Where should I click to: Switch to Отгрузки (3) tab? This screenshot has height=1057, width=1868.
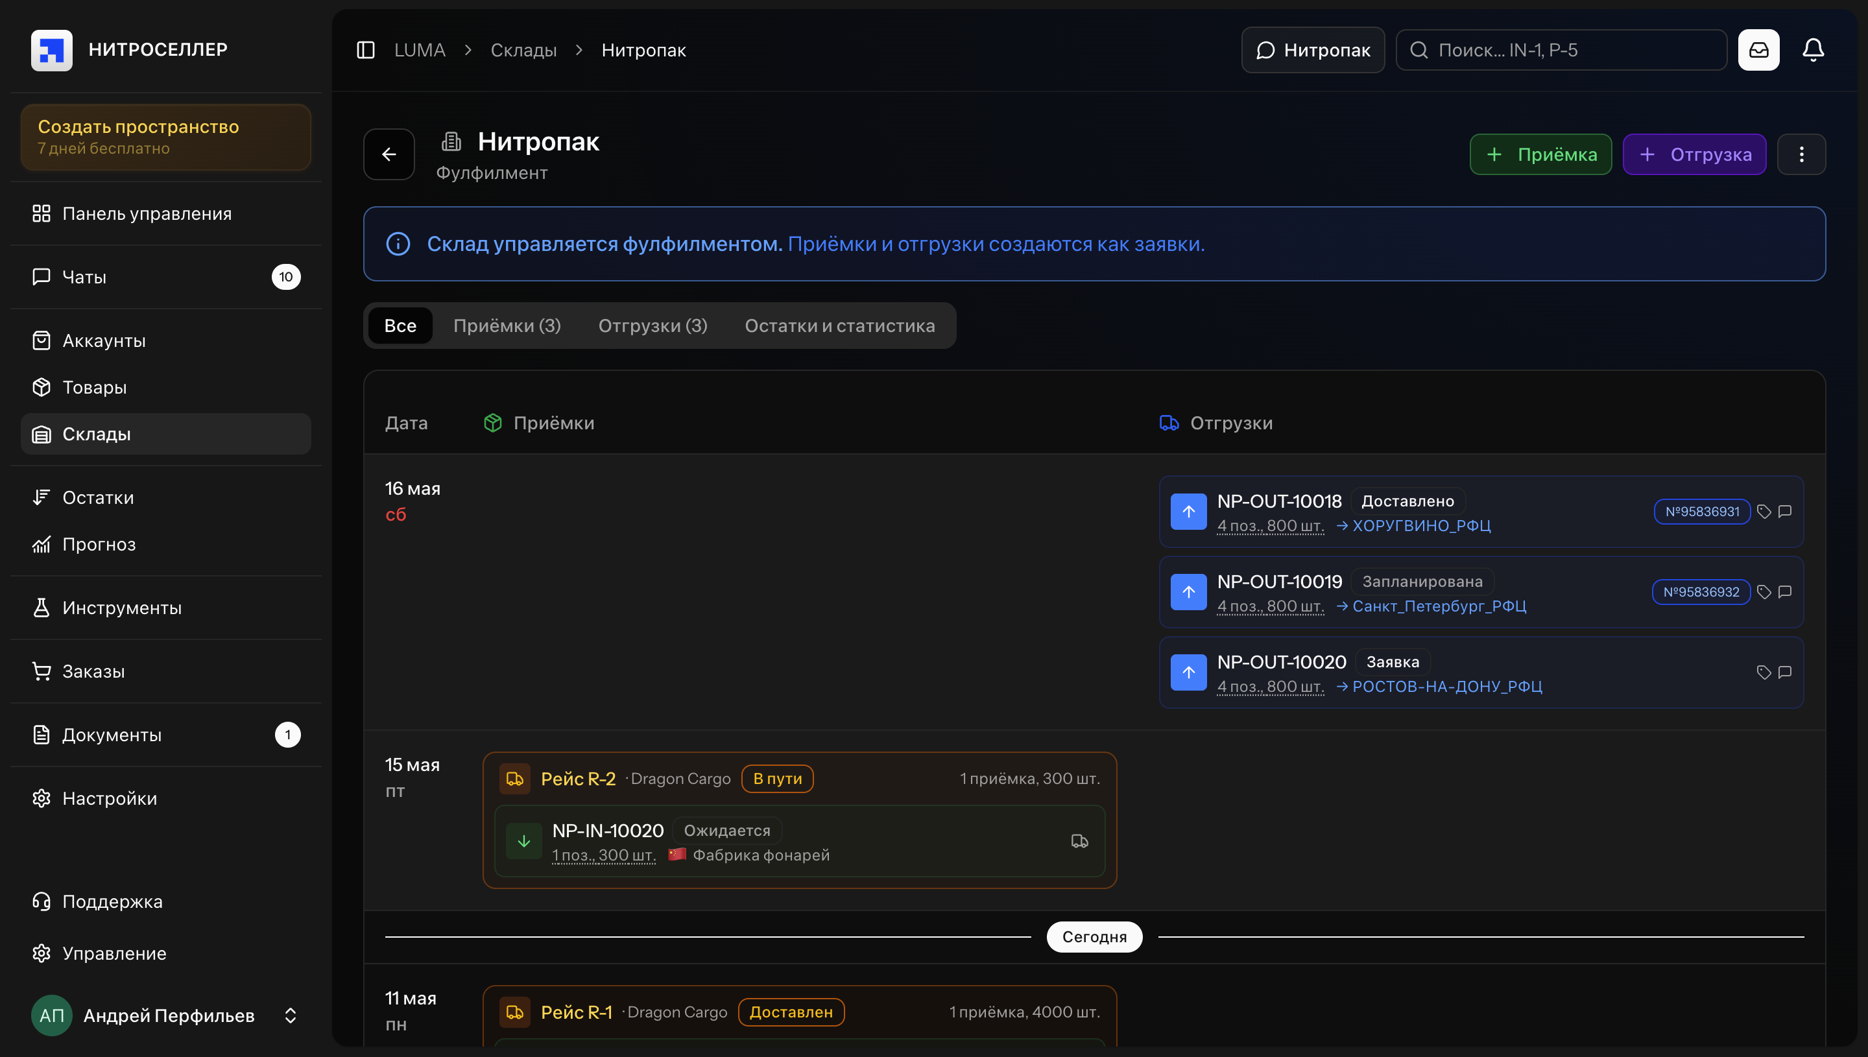coord(653,326)
